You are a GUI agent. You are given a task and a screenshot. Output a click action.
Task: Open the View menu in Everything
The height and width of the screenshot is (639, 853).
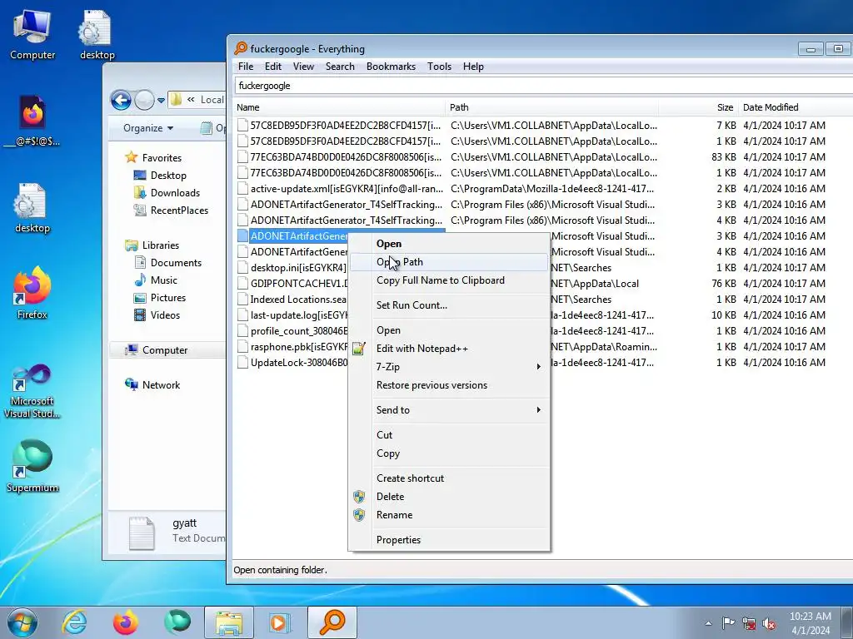(x=303, y=67)
